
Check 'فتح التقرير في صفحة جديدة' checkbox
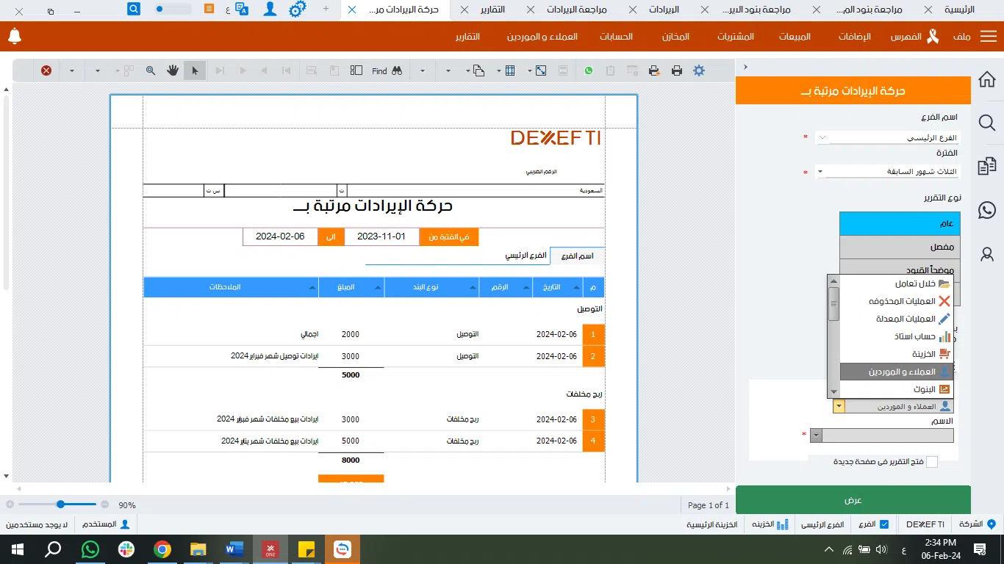[932, 462]
